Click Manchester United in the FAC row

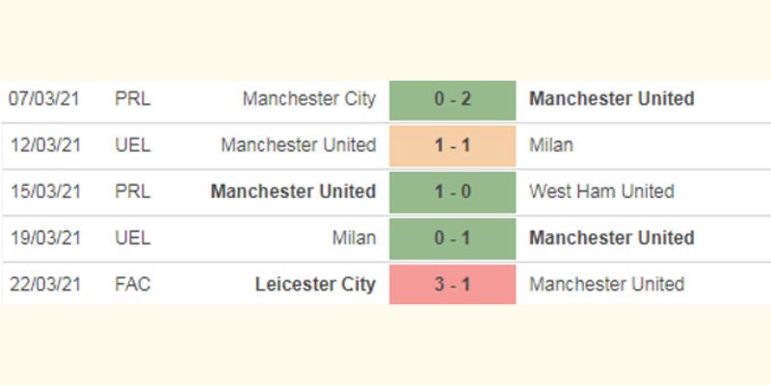click(607, 284)
